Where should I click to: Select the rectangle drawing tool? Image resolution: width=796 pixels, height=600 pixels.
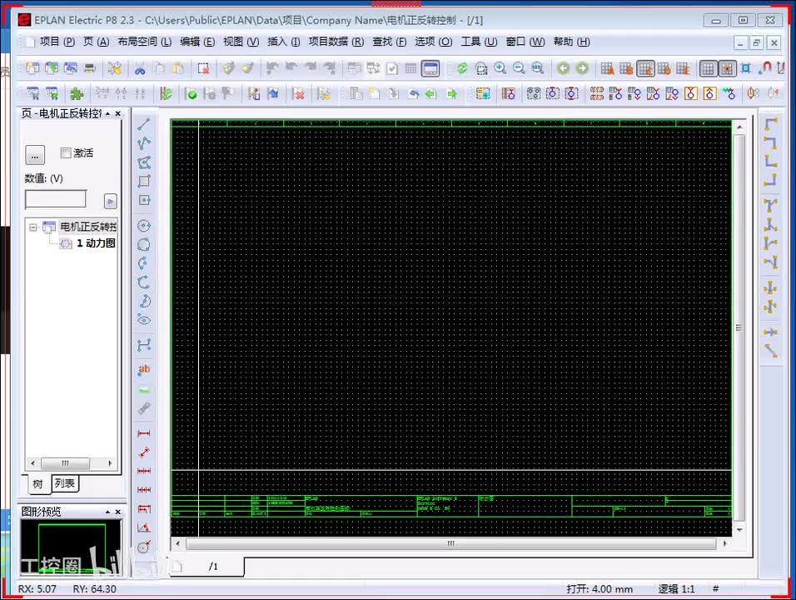[x=144, y=182]
